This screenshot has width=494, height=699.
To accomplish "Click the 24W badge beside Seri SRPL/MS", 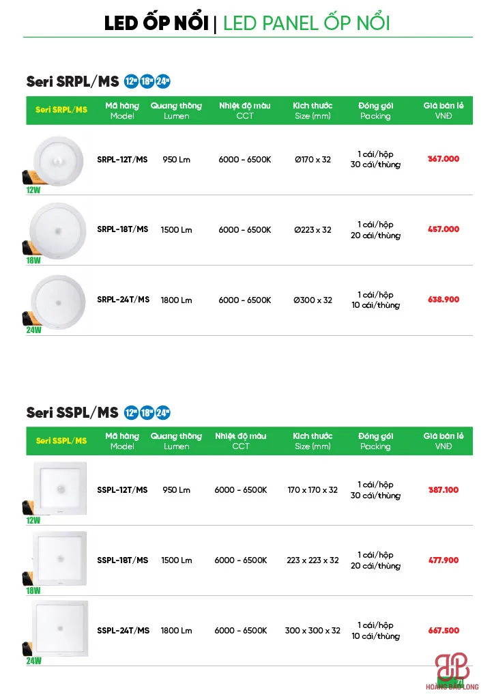I will (162, 82).
